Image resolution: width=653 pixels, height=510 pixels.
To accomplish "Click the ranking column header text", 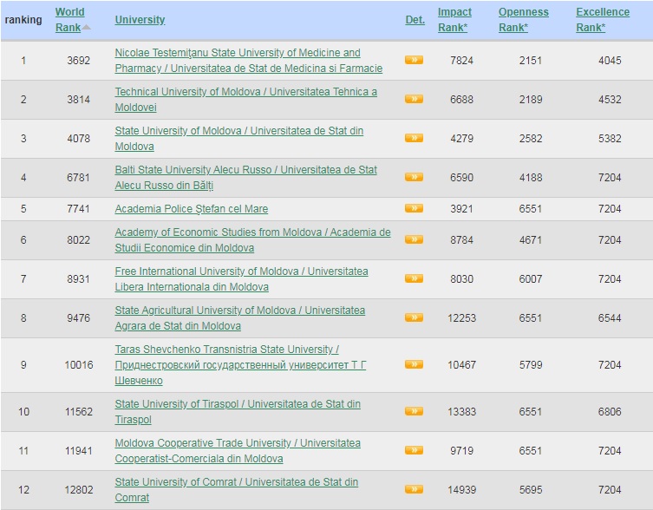I will coord(23,20).
